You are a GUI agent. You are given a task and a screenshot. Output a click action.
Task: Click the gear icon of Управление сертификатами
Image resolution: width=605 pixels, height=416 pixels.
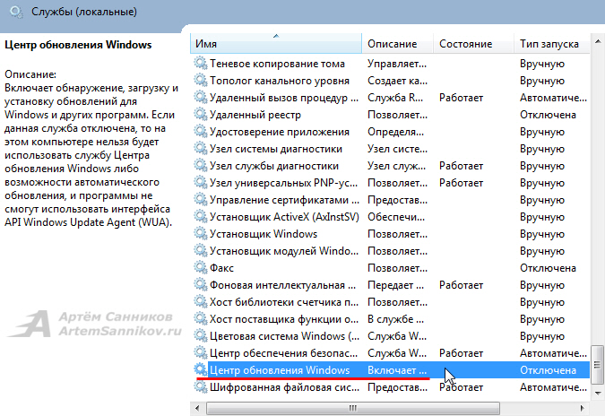coord(200,199)
